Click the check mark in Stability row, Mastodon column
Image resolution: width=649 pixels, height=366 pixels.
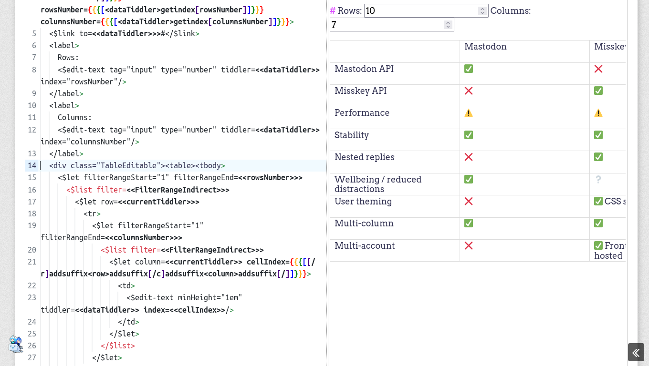469,135
